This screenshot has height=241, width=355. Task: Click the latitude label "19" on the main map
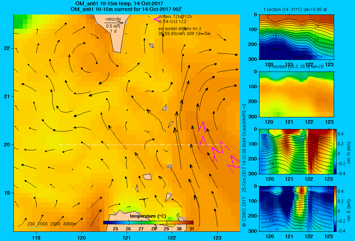[7, 193]
